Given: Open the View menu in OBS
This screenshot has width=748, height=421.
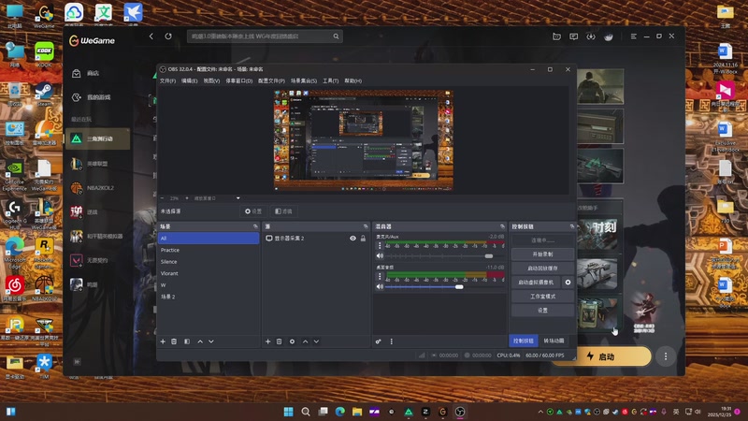Looking at the screenshot, I should [211, 80].
